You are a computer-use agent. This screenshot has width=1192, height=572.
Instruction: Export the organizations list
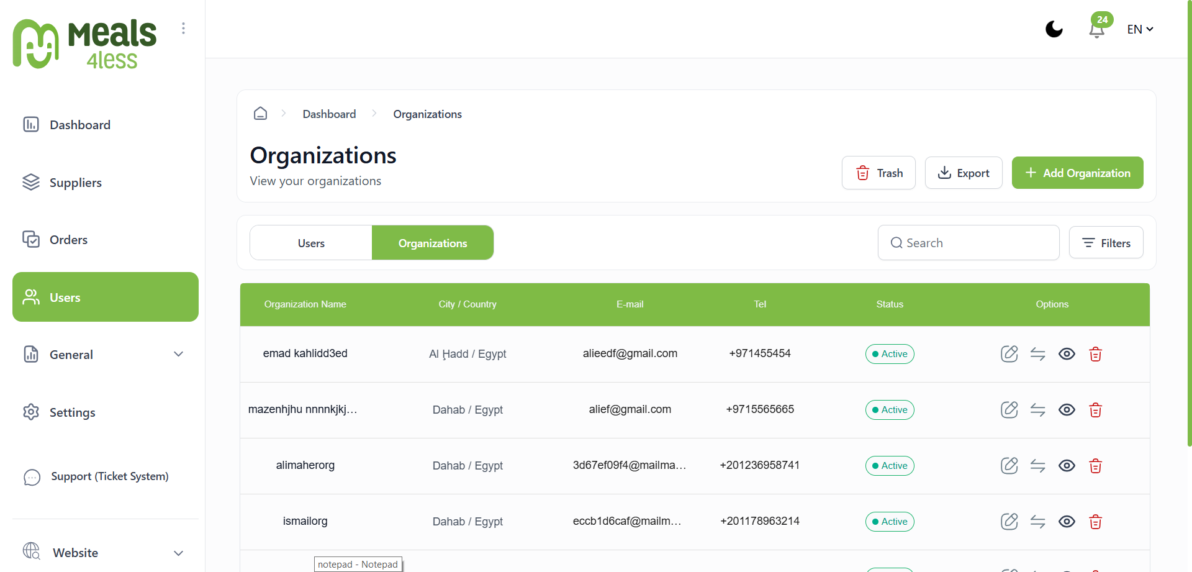click(964, 173)
